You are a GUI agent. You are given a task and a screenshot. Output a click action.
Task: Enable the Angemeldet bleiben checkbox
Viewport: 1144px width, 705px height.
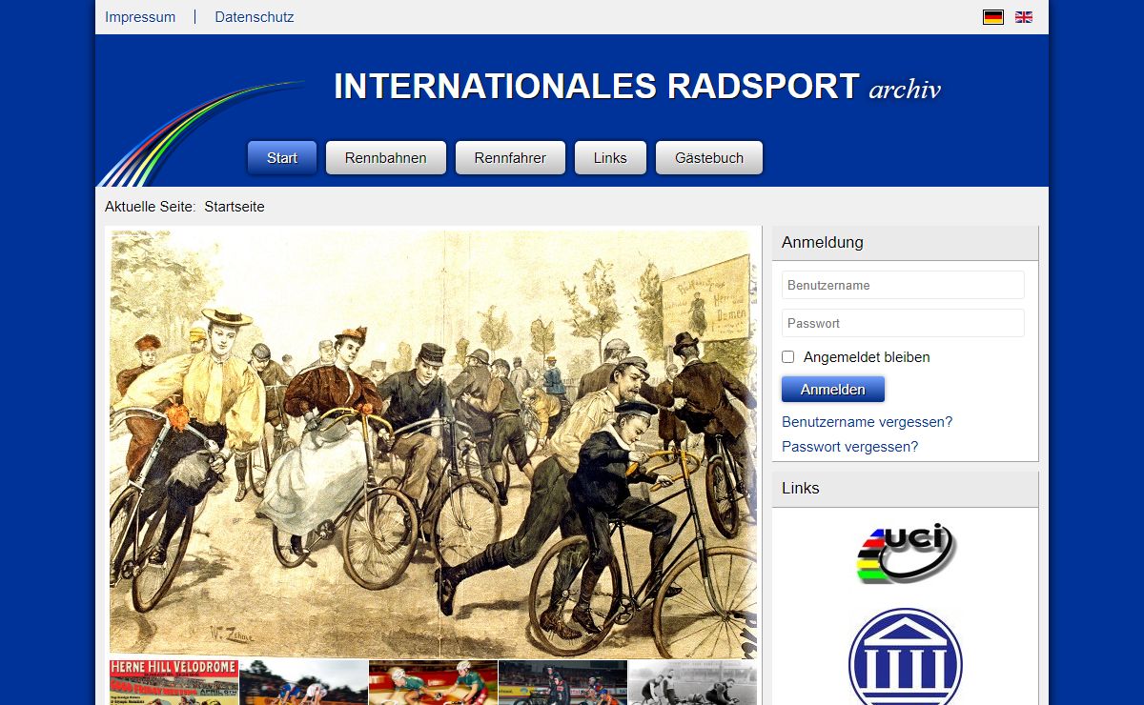(x=788, y=357)
